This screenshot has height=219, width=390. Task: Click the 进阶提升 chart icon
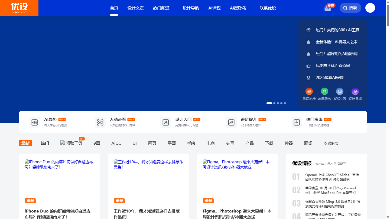[x=231, y=122]
